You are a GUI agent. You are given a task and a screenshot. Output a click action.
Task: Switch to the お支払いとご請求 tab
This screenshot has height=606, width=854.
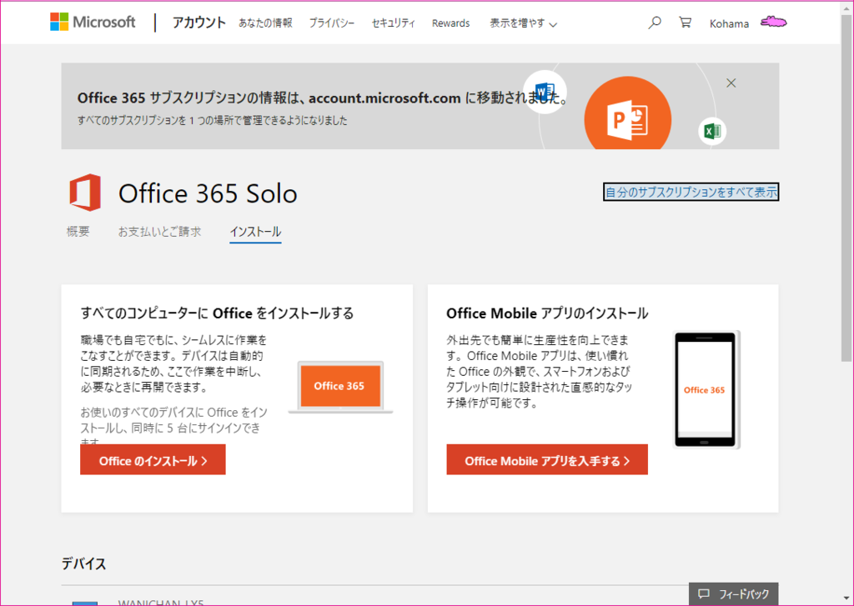point(159,232)
